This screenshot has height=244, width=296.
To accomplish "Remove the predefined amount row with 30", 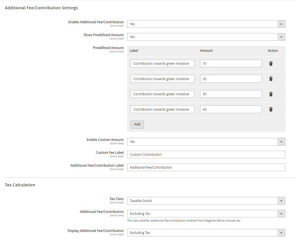I will pyautogui.click(x=271, y=94).
